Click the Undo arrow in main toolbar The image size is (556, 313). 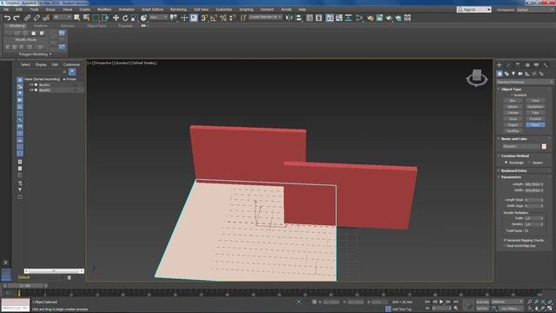coord(7,17)
